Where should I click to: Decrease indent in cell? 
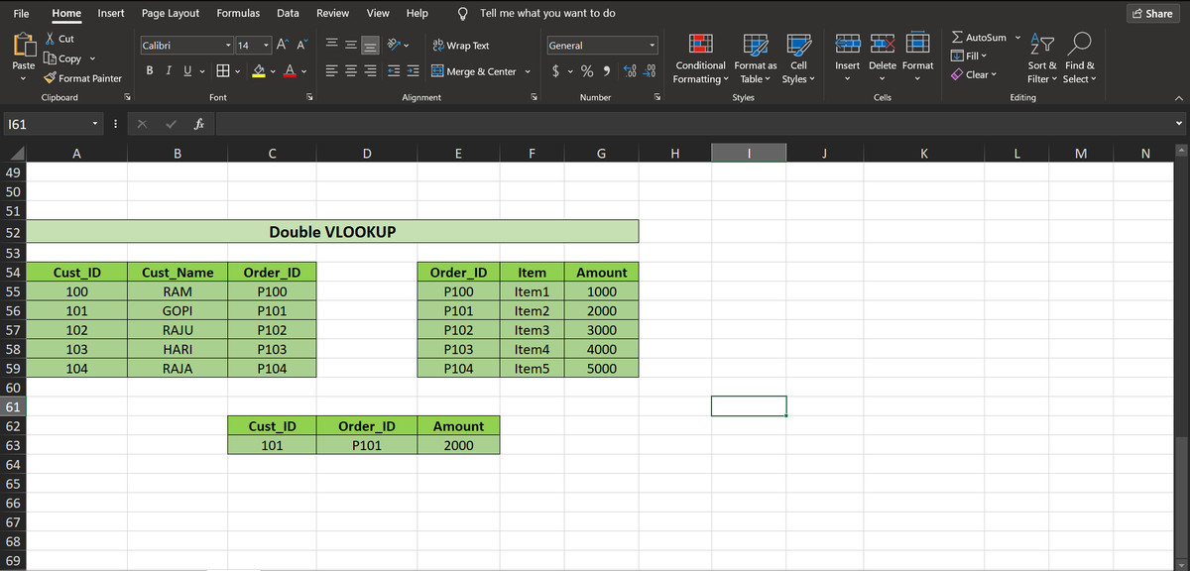(x=393, y=71)
